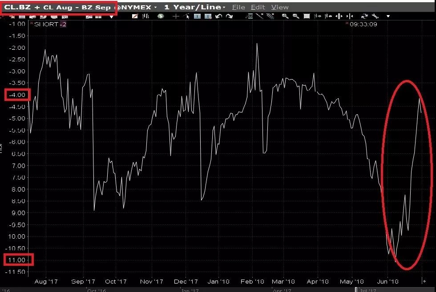Select the first text annotation T icon

pos(198,16)
